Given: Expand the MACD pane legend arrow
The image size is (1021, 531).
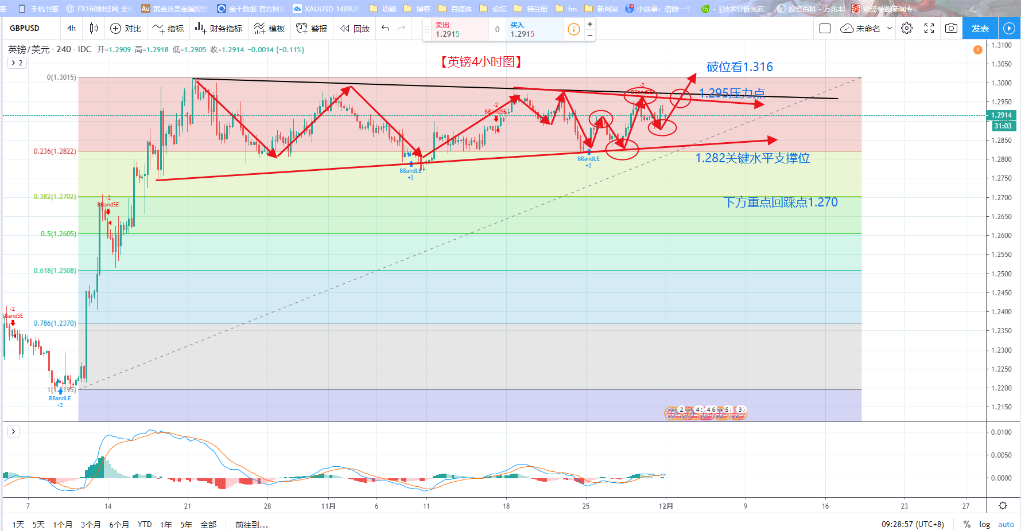Looking at the screenshot, I should [13, 431].
